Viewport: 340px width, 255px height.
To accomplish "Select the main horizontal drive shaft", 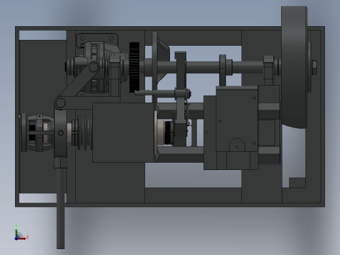I will (x=203, y=67).
